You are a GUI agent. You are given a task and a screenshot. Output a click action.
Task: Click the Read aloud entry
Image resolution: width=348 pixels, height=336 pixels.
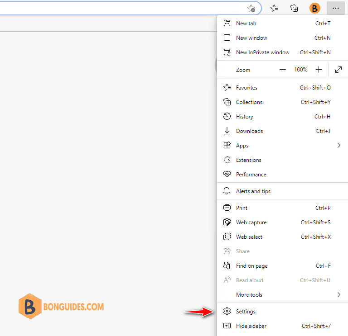[282, 280]
